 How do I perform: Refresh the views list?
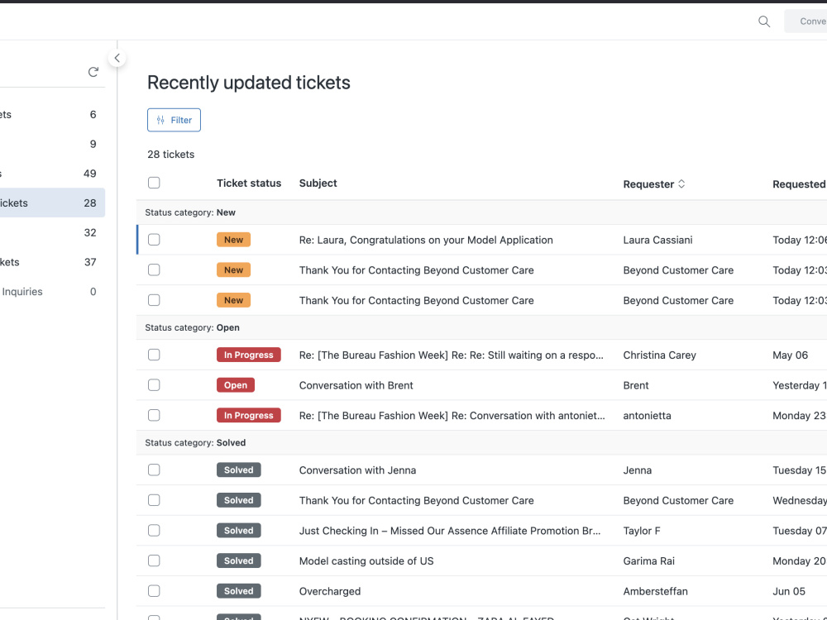click(x=93, y=72)
